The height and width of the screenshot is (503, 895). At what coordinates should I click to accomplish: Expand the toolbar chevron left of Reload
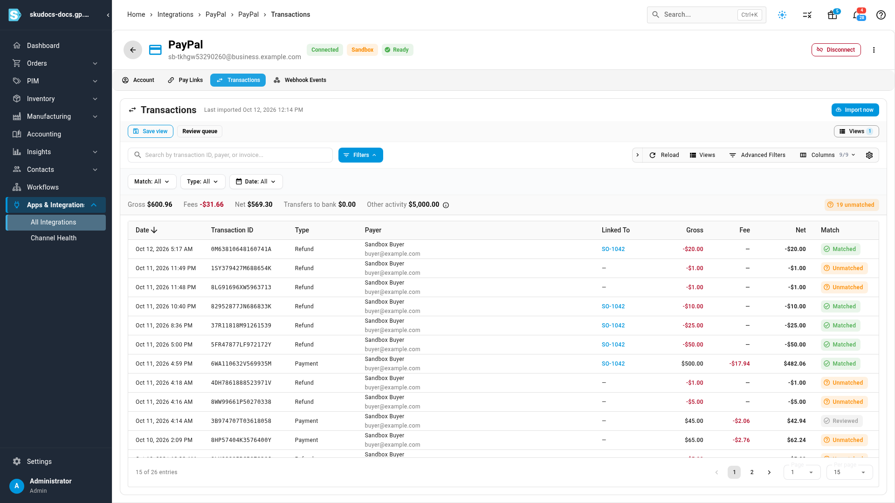638,155
